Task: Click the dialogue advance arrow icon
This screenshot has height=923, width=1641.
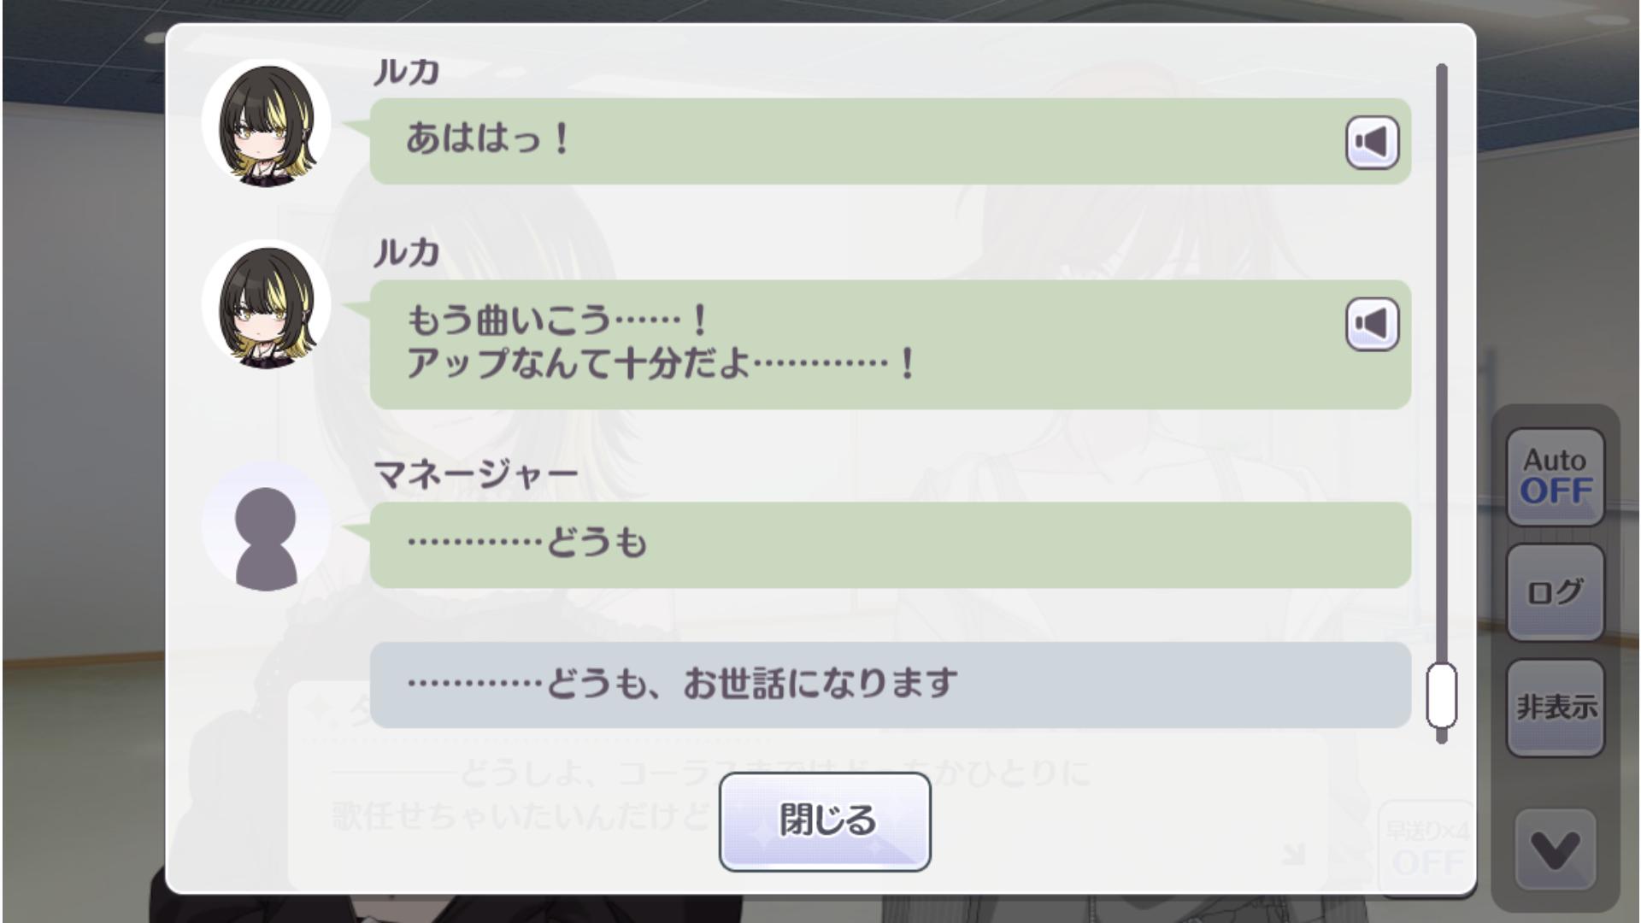Action: 1294,853
